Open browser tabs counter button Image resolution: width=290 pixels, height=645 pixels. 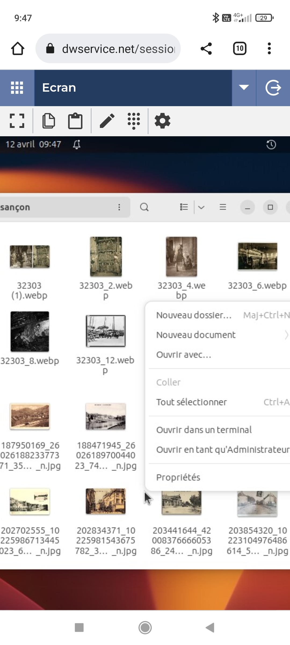click(x=240, y=49)
